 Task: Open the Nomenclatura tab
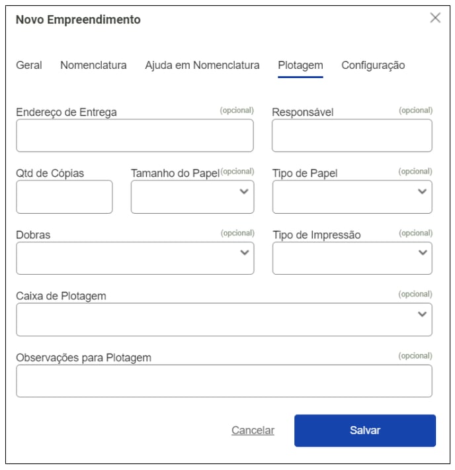93,66
